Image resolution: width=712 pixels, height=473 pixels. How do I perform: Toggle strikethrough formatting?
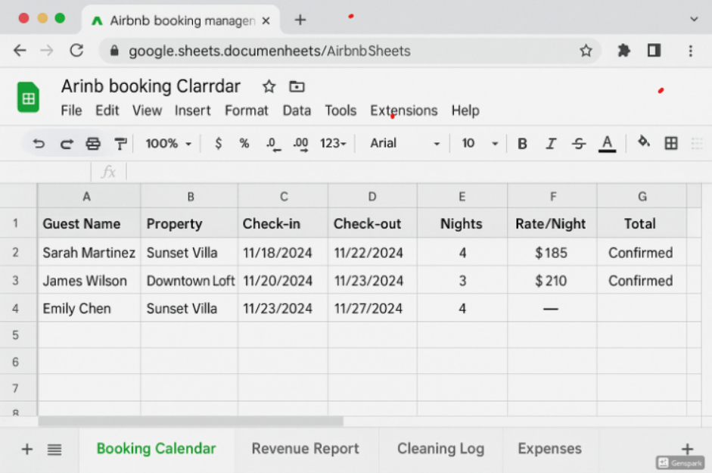pyautogui.click(x=579, y=144)
